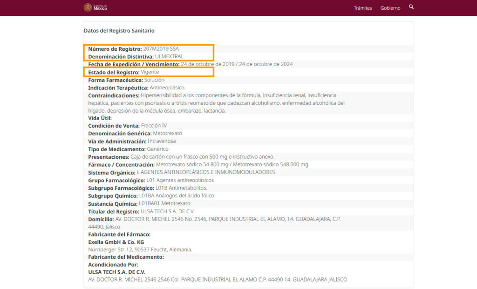This screenshot has width=477, height=289.
Task: Click the 'Número de Registro:' label
Action: (115, 48)
